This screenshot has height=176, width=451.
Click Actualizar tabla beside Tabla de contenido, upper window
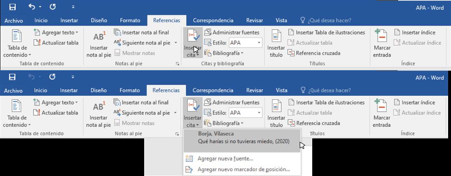tap(56, 43)
